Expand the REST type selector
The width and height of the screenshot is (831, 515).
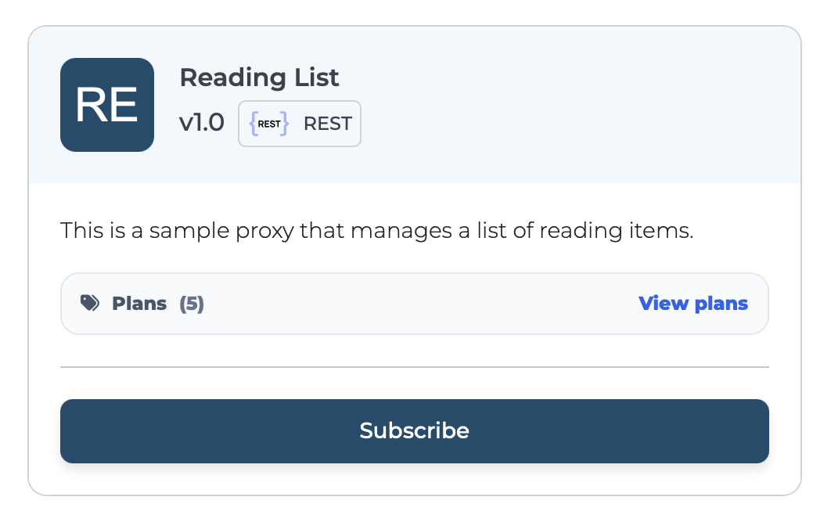coord(300,123)
